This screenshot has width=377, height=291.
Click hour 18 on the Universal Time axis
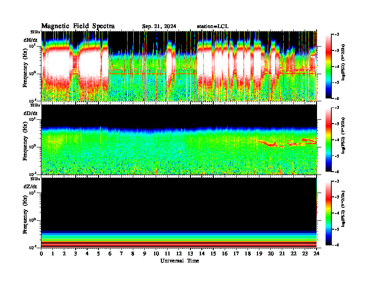(x=248, y=253)
